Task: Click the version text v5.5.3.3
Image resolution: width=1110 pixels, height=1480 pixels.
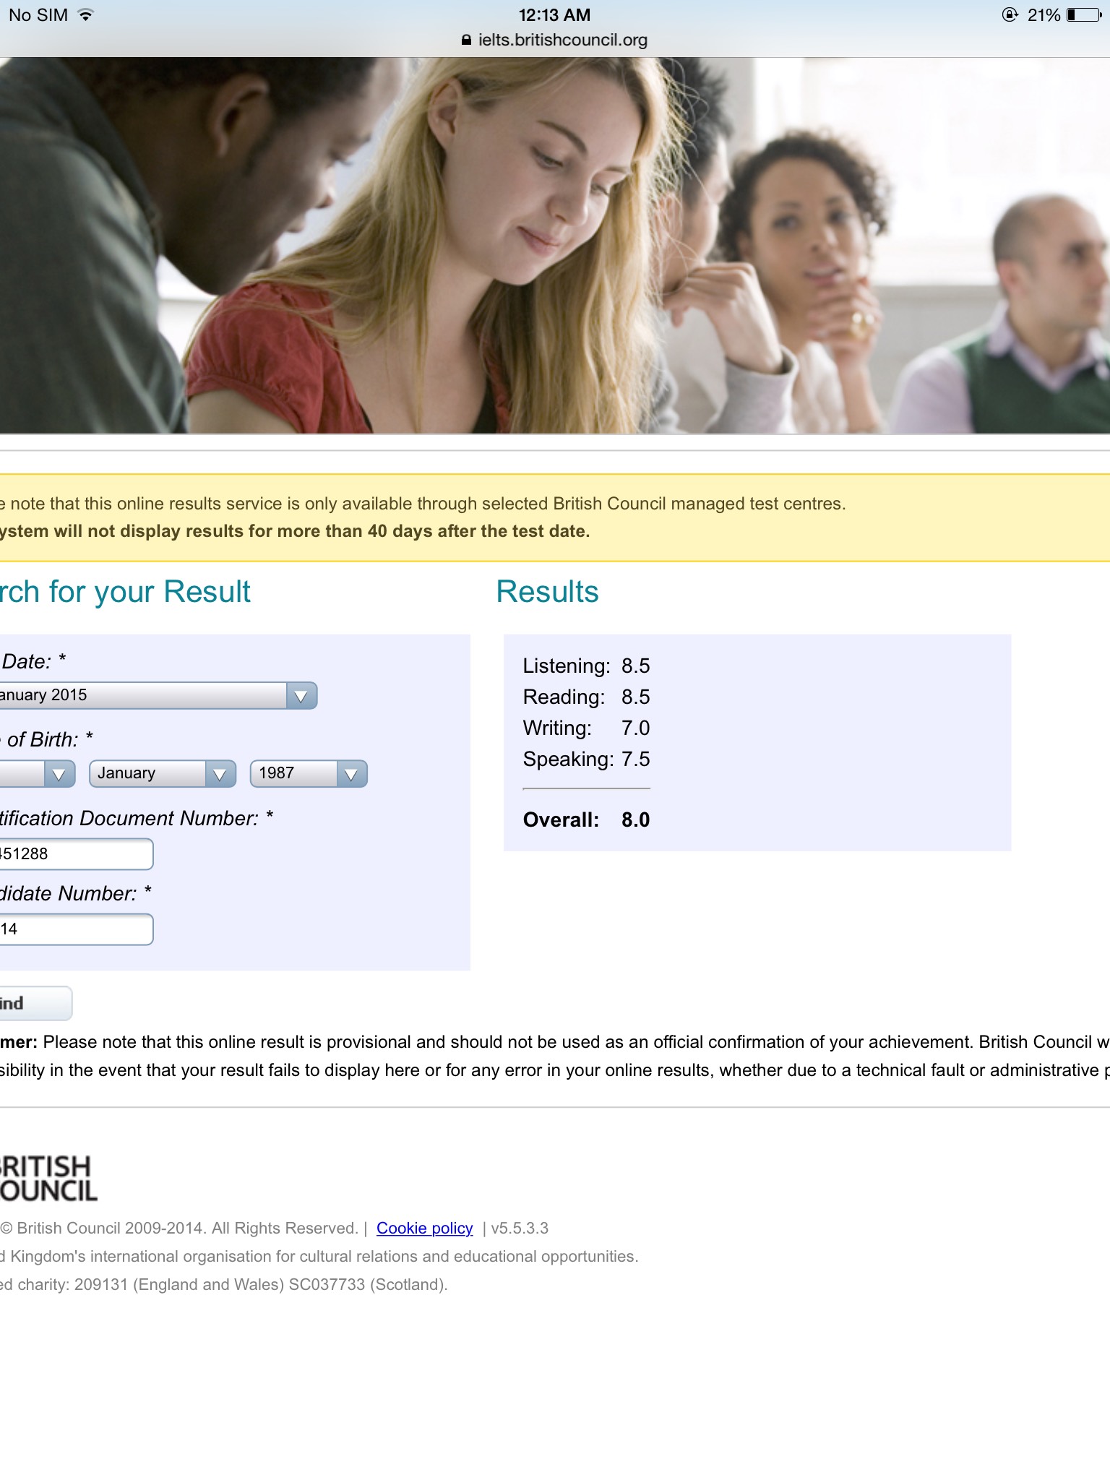Action: 520,1229
